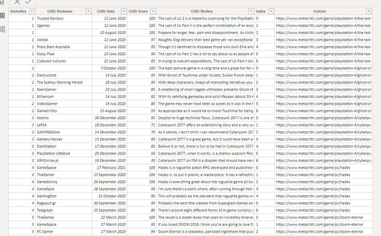Screen dimensions: 381x236
Task: Commit the formula with the checkmark icon
Action: 28,2
